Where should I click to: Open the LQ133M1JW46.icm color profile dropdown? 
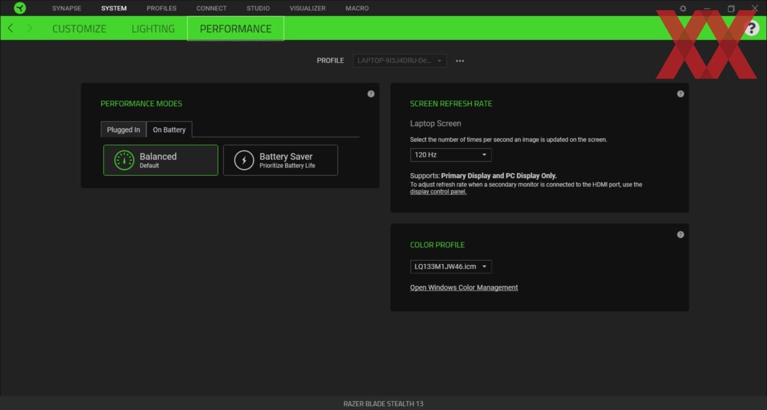point(451,267)
